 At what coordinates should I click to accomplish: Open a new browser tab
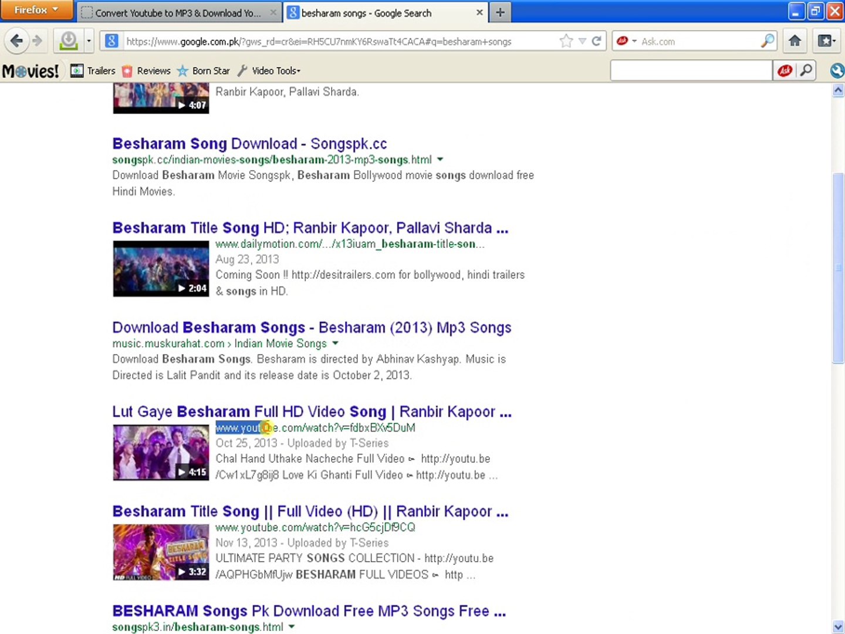pos(500,12)
